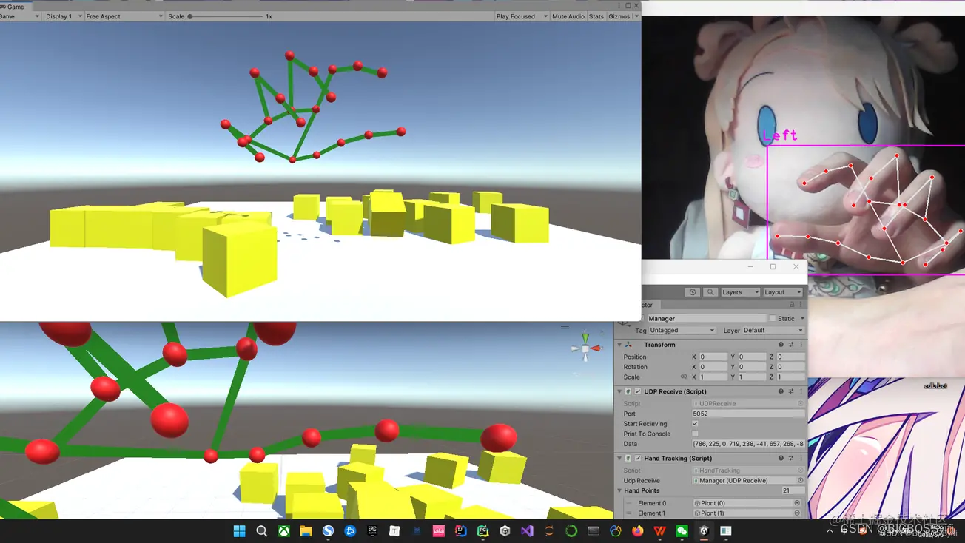Screen dimensions: 965x543
Task: Uncheck Start Recieving checkbox
Action: click(x=695, y=424)
